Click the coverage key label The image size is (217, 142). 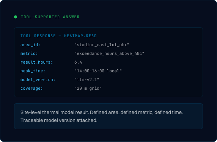(x=31, y=88)
